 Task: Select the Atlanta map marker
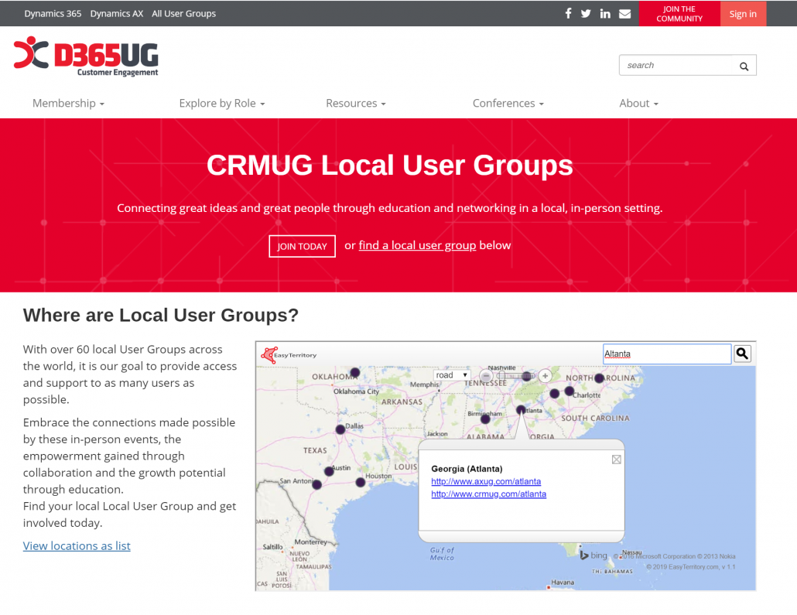521,410
